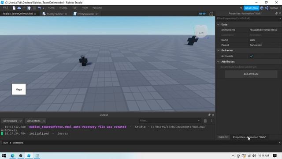The height and width of the screenshot is (159, 282).
Task: Collapse the Attributes section
Action: pos(219,62)
